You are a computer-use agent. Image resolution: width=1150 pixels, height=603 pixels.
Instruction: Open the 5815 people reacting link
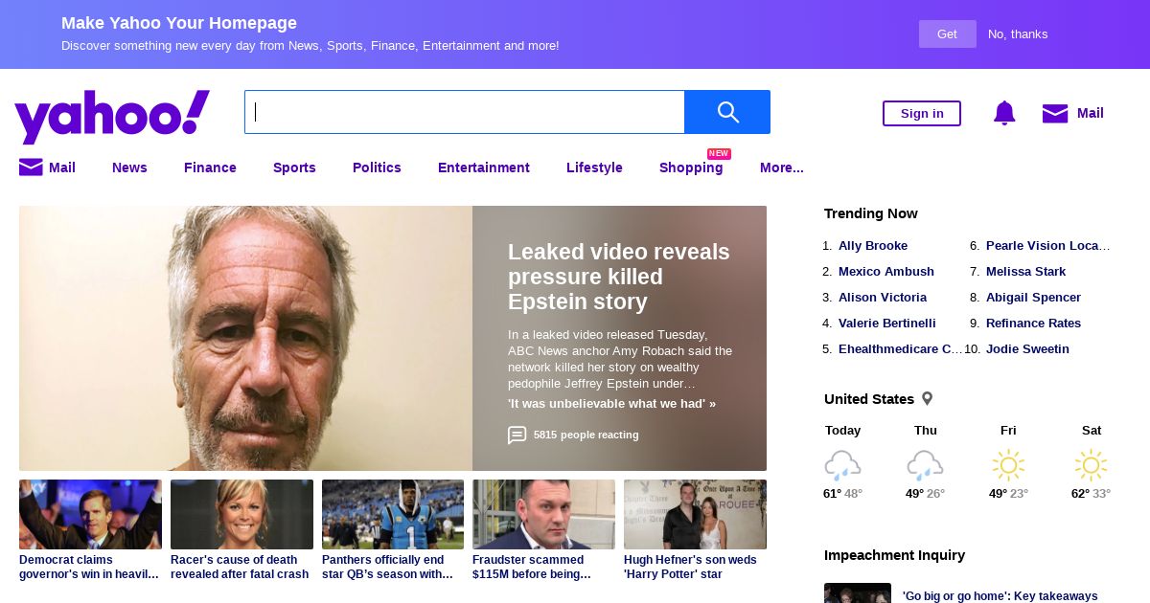click(586, 435)
